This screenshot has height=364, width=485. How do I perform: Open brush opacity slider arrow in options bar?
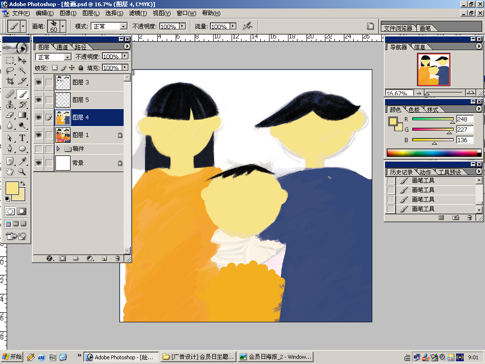click(182, 26)
